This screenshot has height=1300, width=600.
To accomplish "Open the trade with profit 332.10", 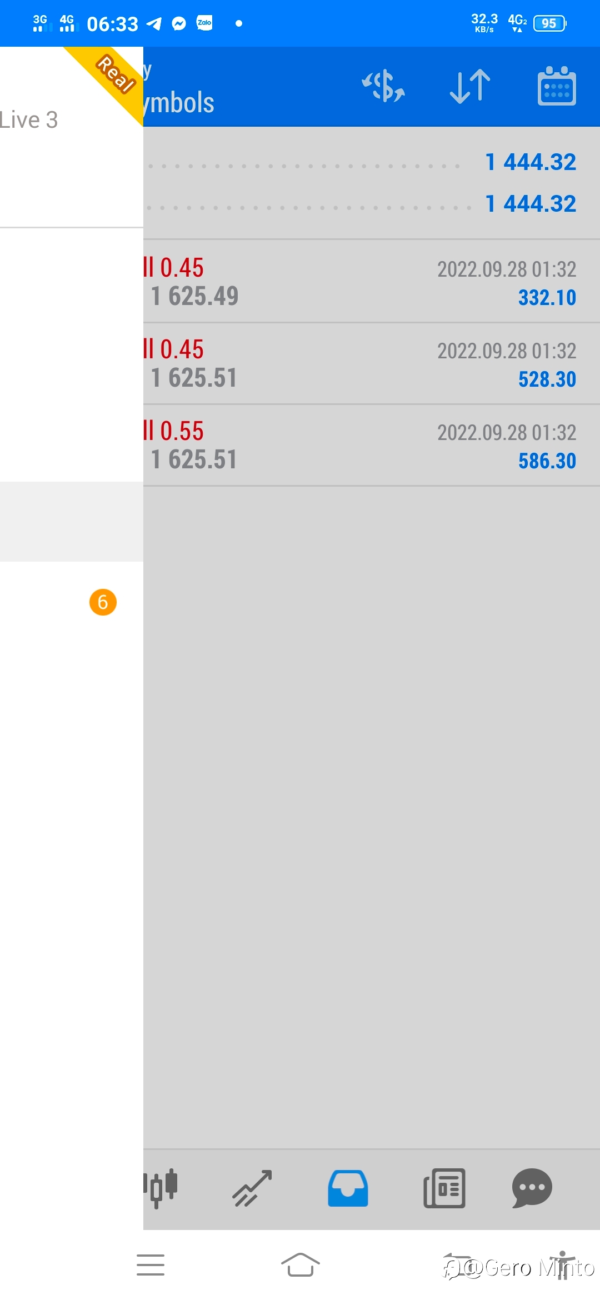I will (372, 282).
